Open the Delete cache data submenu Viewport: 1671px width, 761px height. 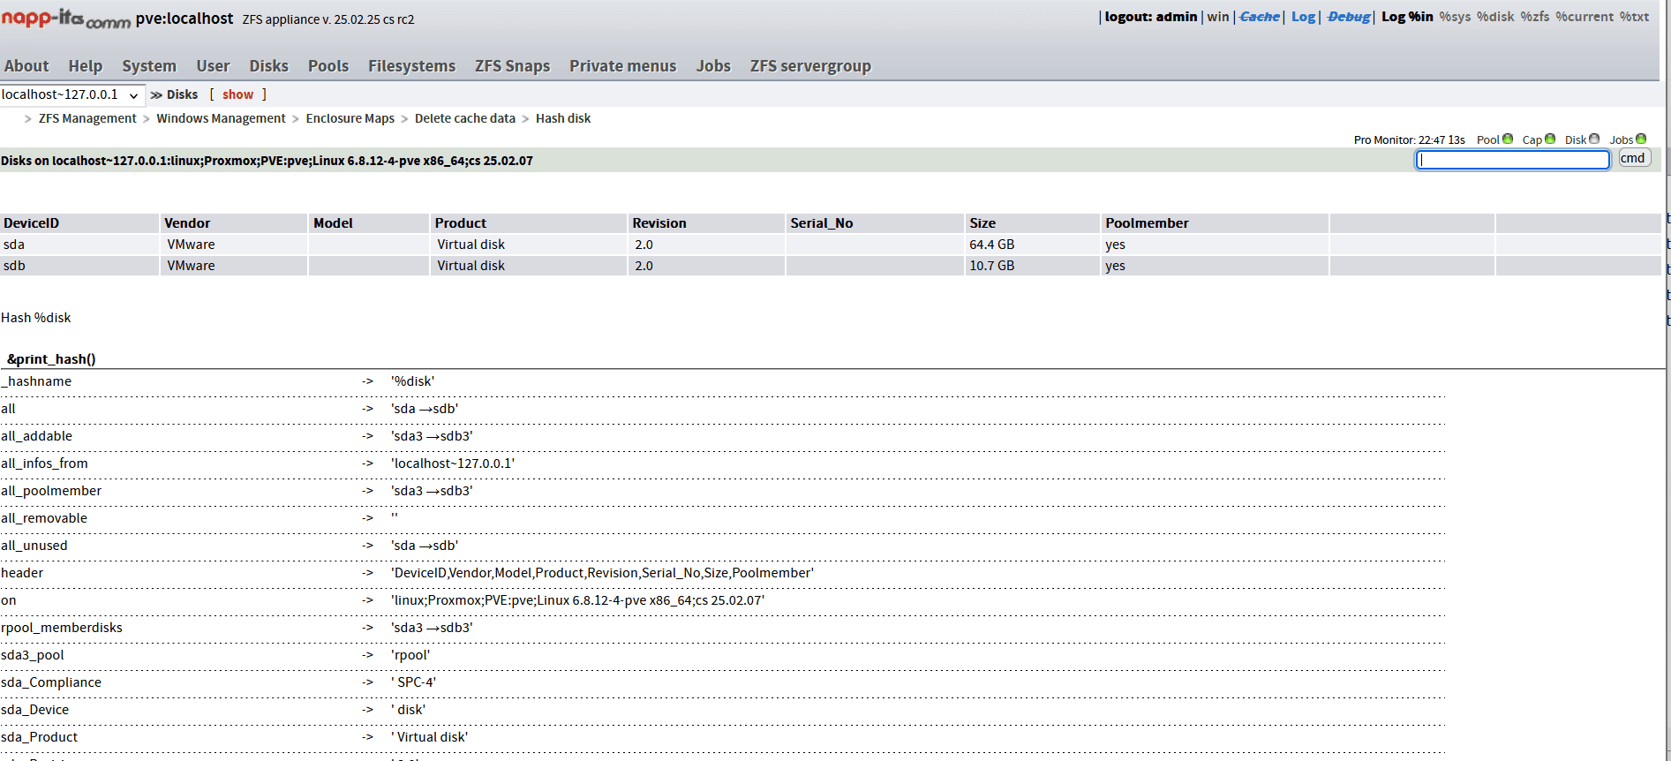click(464, 118)
